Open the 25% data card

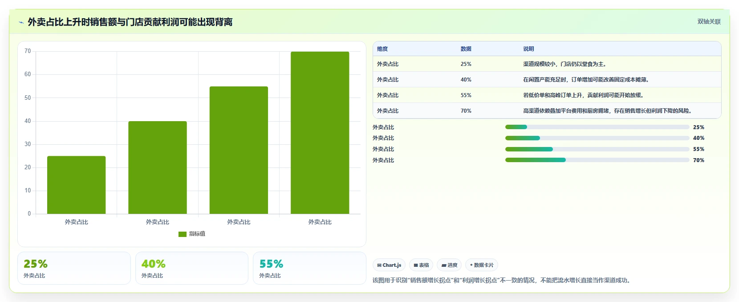[74, 268]
